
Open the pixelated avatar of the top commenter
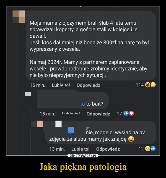coord(19,17)
